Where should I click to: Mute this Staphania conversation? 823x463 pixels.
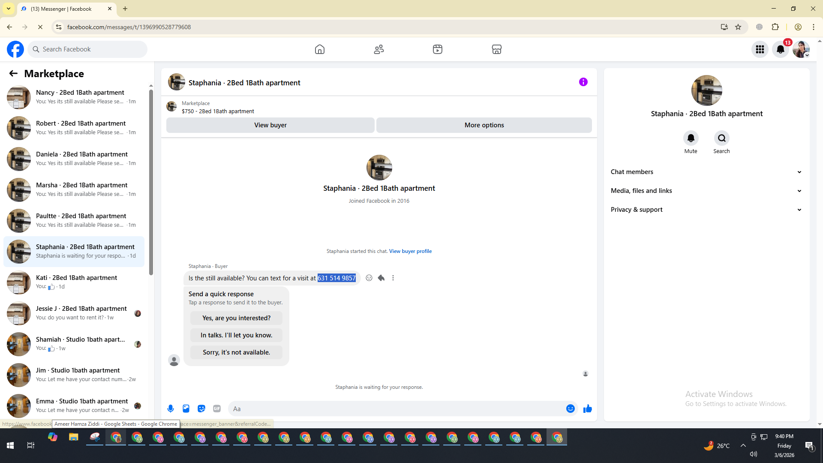tap(691, 138)
